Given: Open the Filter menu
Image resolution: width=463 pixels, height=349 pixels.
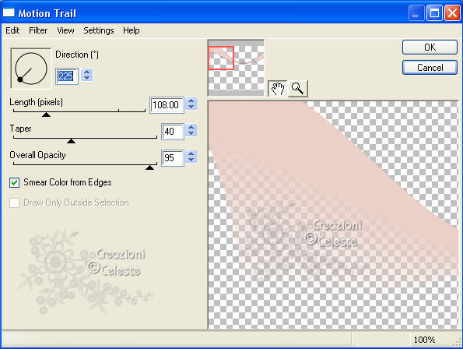Looking at the screenshot, I should [38, 30].
